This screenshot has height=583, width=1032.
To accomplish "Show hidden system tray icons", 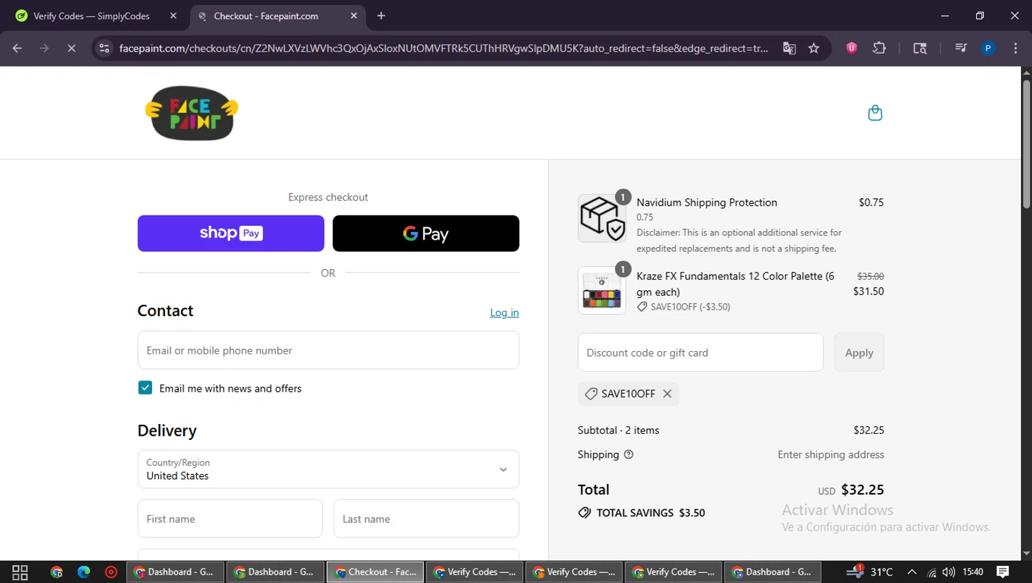I will pos(912,572).
